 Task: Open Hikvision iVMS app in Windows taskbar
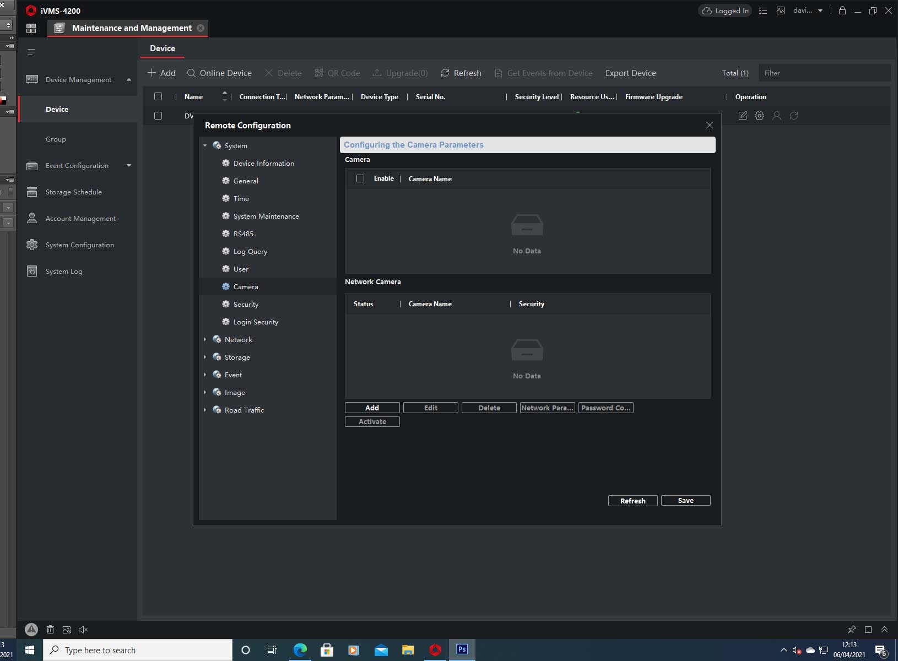point(435,650)
